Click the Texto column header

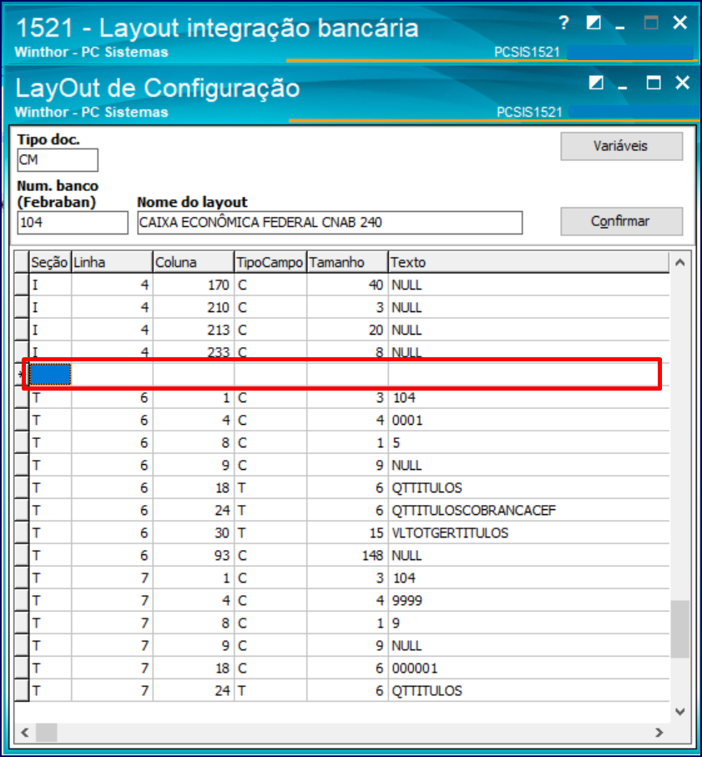(x=529, y=262)
